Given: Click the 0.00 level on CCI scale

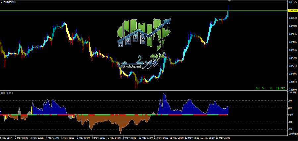Looking at the screenshot, I should [x=291, y=115].
